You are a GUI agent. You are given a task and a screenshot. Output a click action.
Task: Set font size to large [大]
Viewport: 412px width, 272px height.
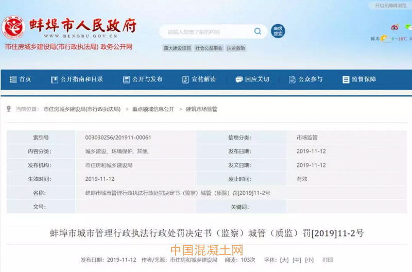click(284, 260)
